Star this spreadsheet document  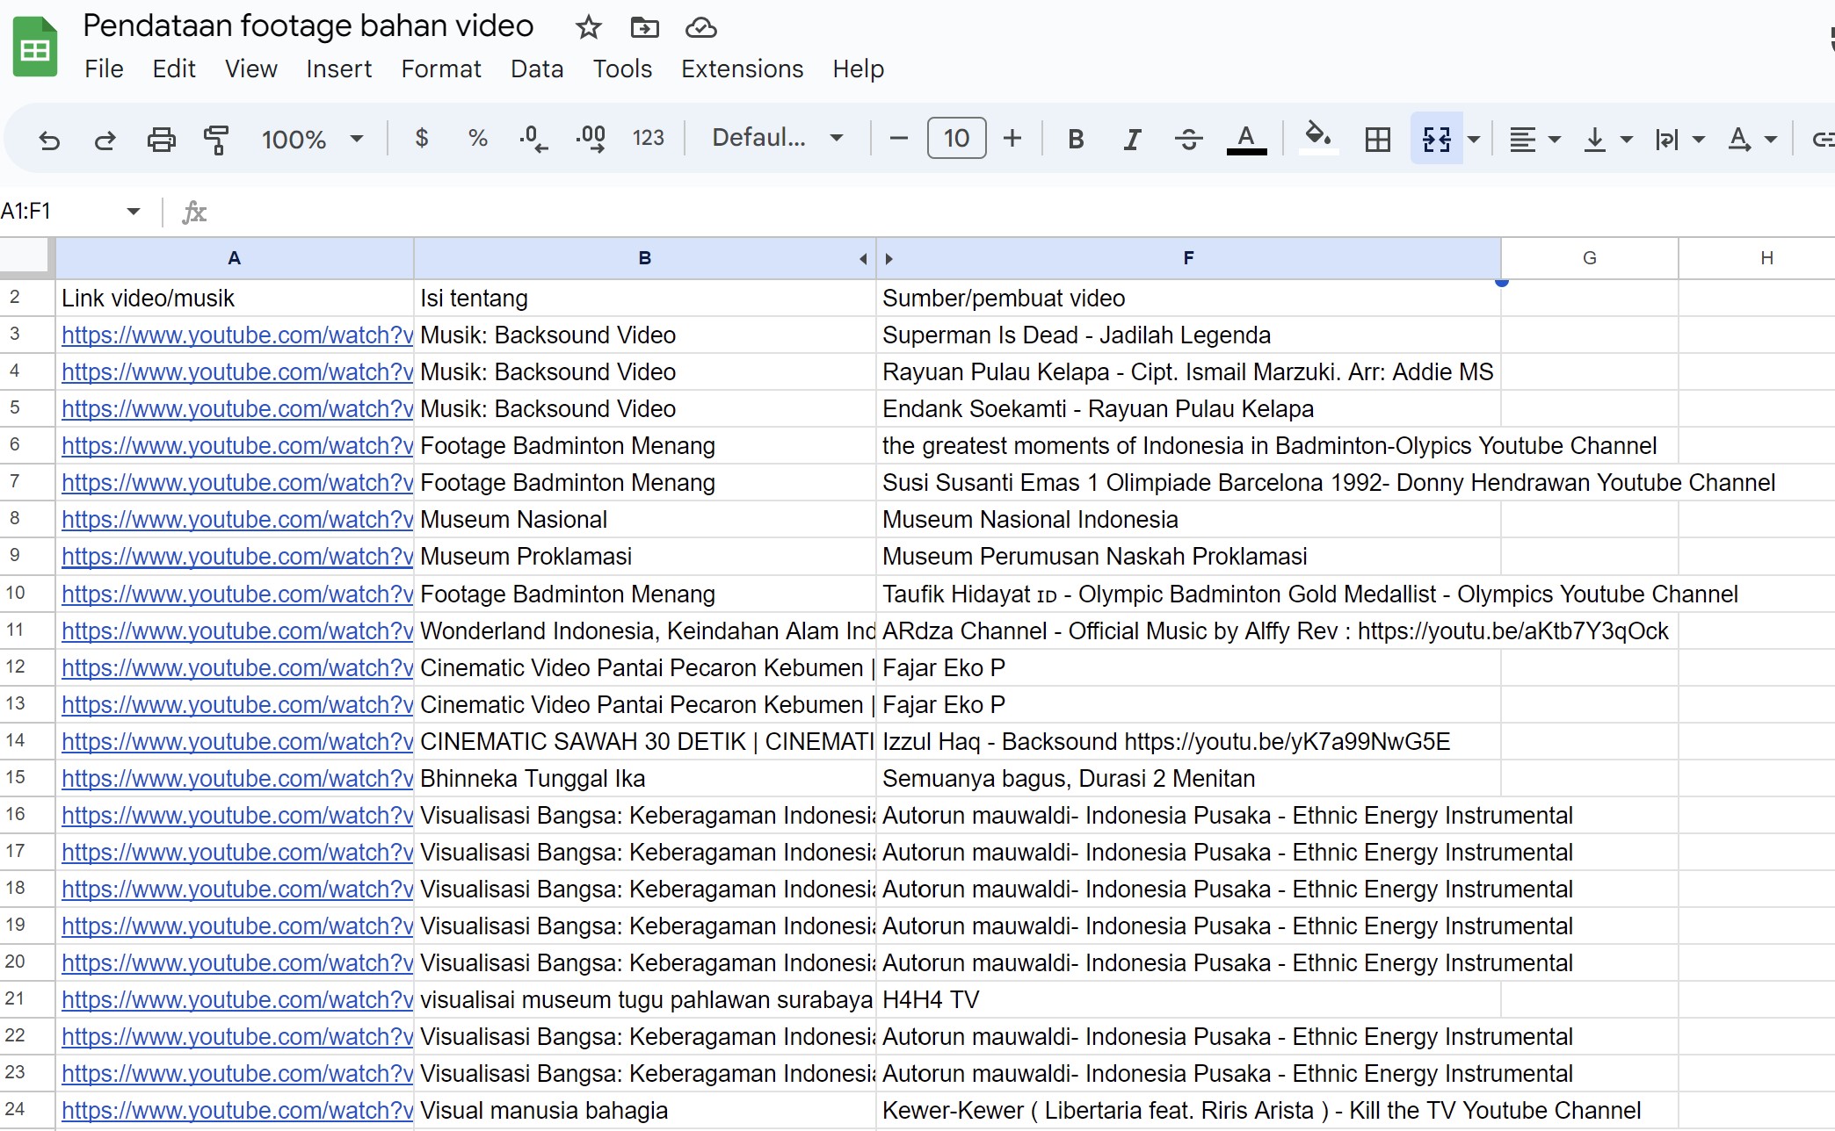coord(588,28)
